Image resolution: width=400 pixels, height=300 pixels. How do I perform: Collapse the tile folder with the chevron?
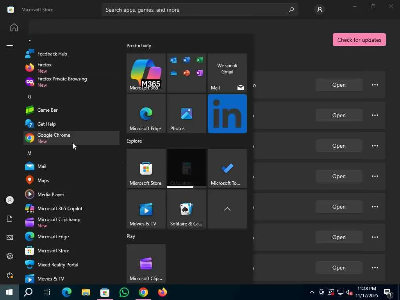tap(227, 209)
